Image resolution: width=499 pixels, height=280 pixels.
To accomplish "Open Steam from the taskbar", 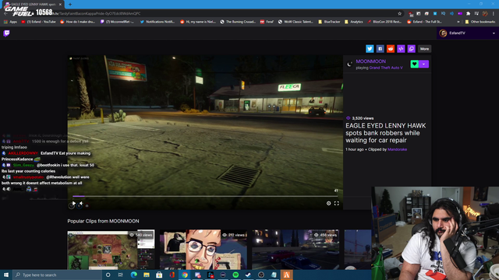I will [x=248, y=275].
